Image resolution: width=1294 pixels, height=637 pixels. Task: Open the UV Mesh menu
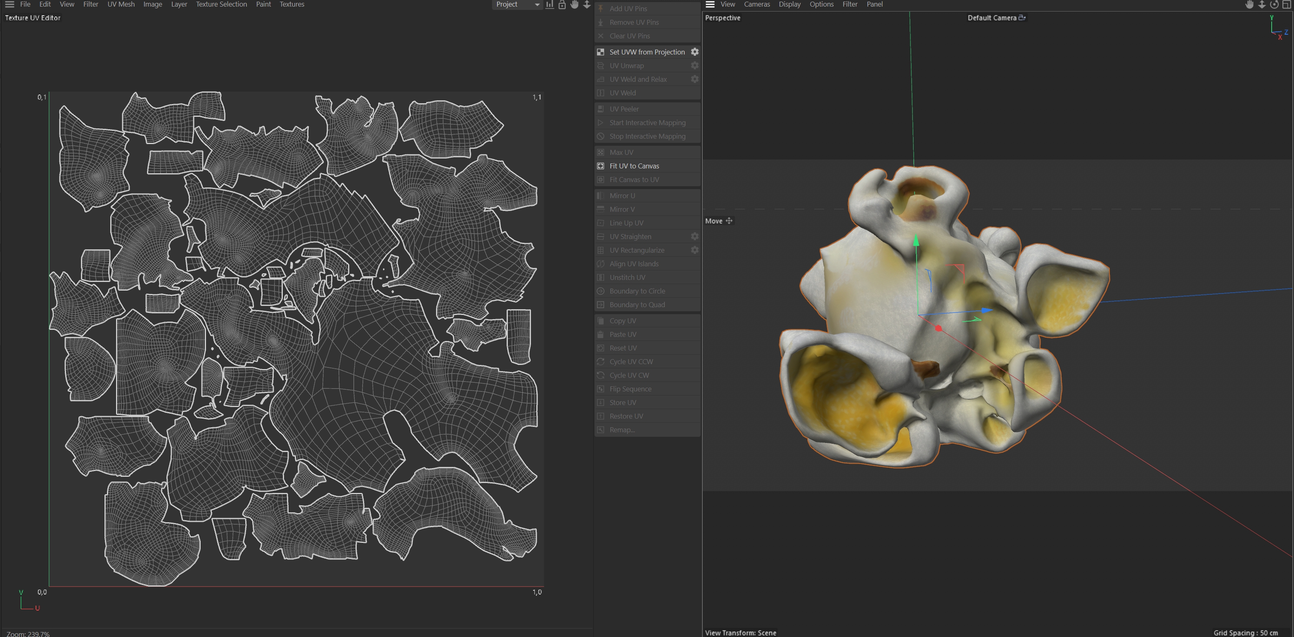121,5
